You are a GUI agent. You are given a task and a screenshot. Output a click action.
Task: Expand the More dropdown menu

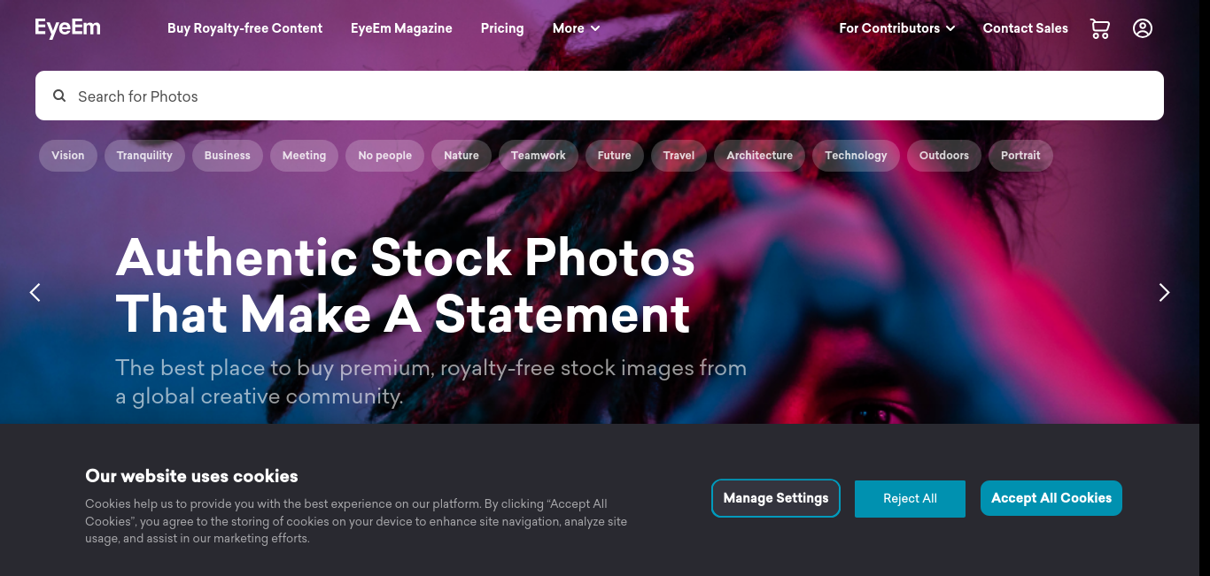click(576, 28)
